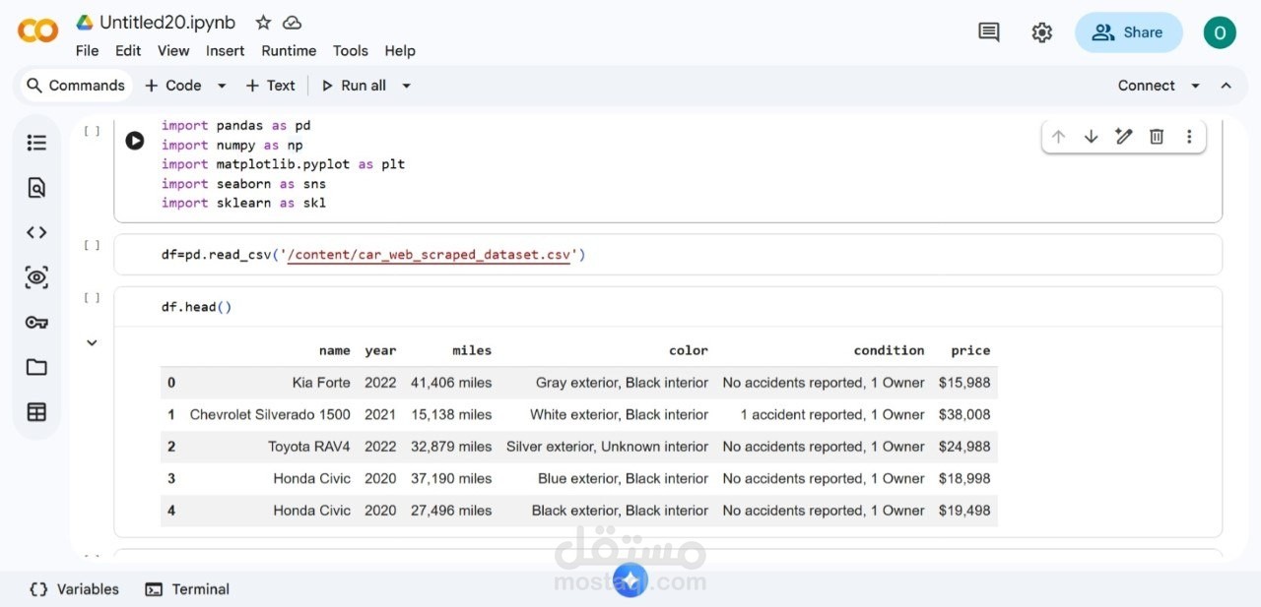Viewport: 1261px width, 607px height.
Task: Open the comments panel icon
Action: pyautogui.click(x=988, y=32)
